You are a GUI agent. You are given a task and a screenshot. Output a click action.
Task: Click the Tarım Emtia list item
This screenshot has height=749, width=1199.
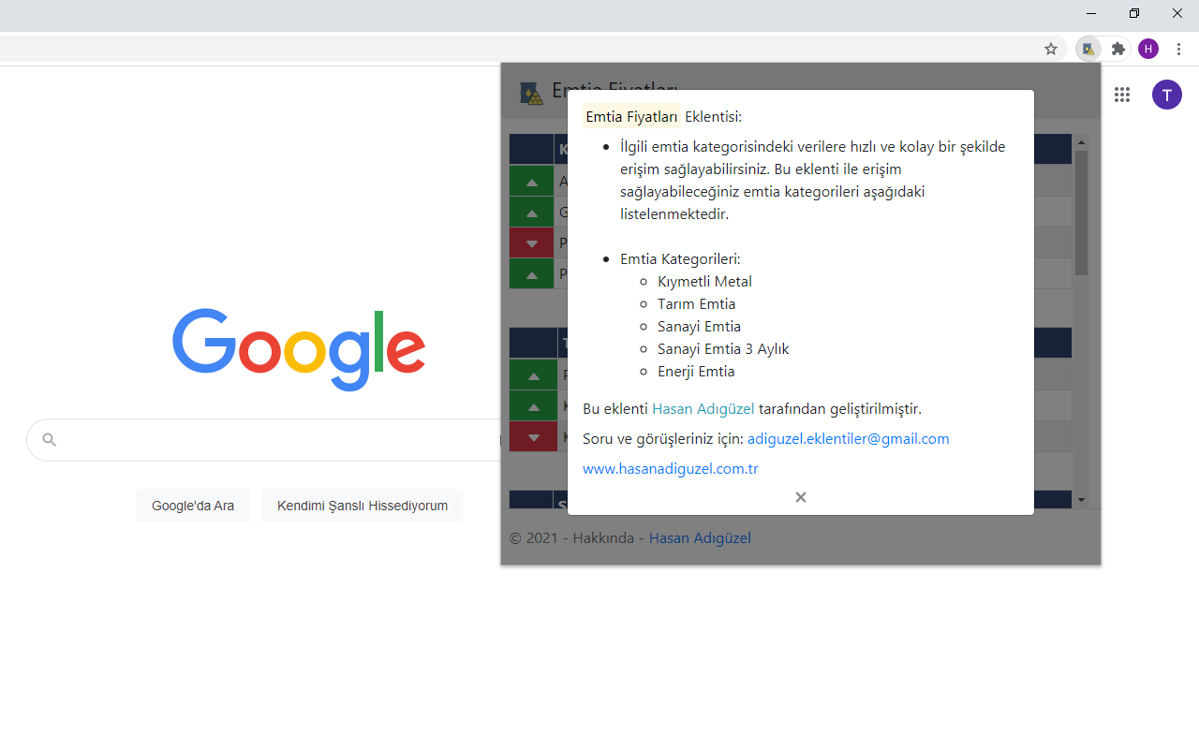(696, 304)
